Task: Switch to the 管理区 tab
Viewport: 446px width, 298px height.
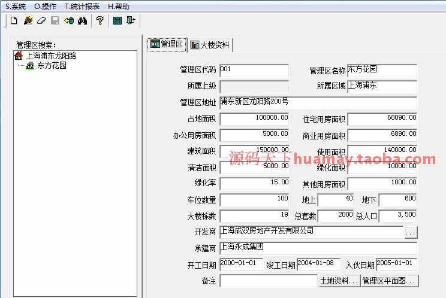Action: click(x=167, y=44)
